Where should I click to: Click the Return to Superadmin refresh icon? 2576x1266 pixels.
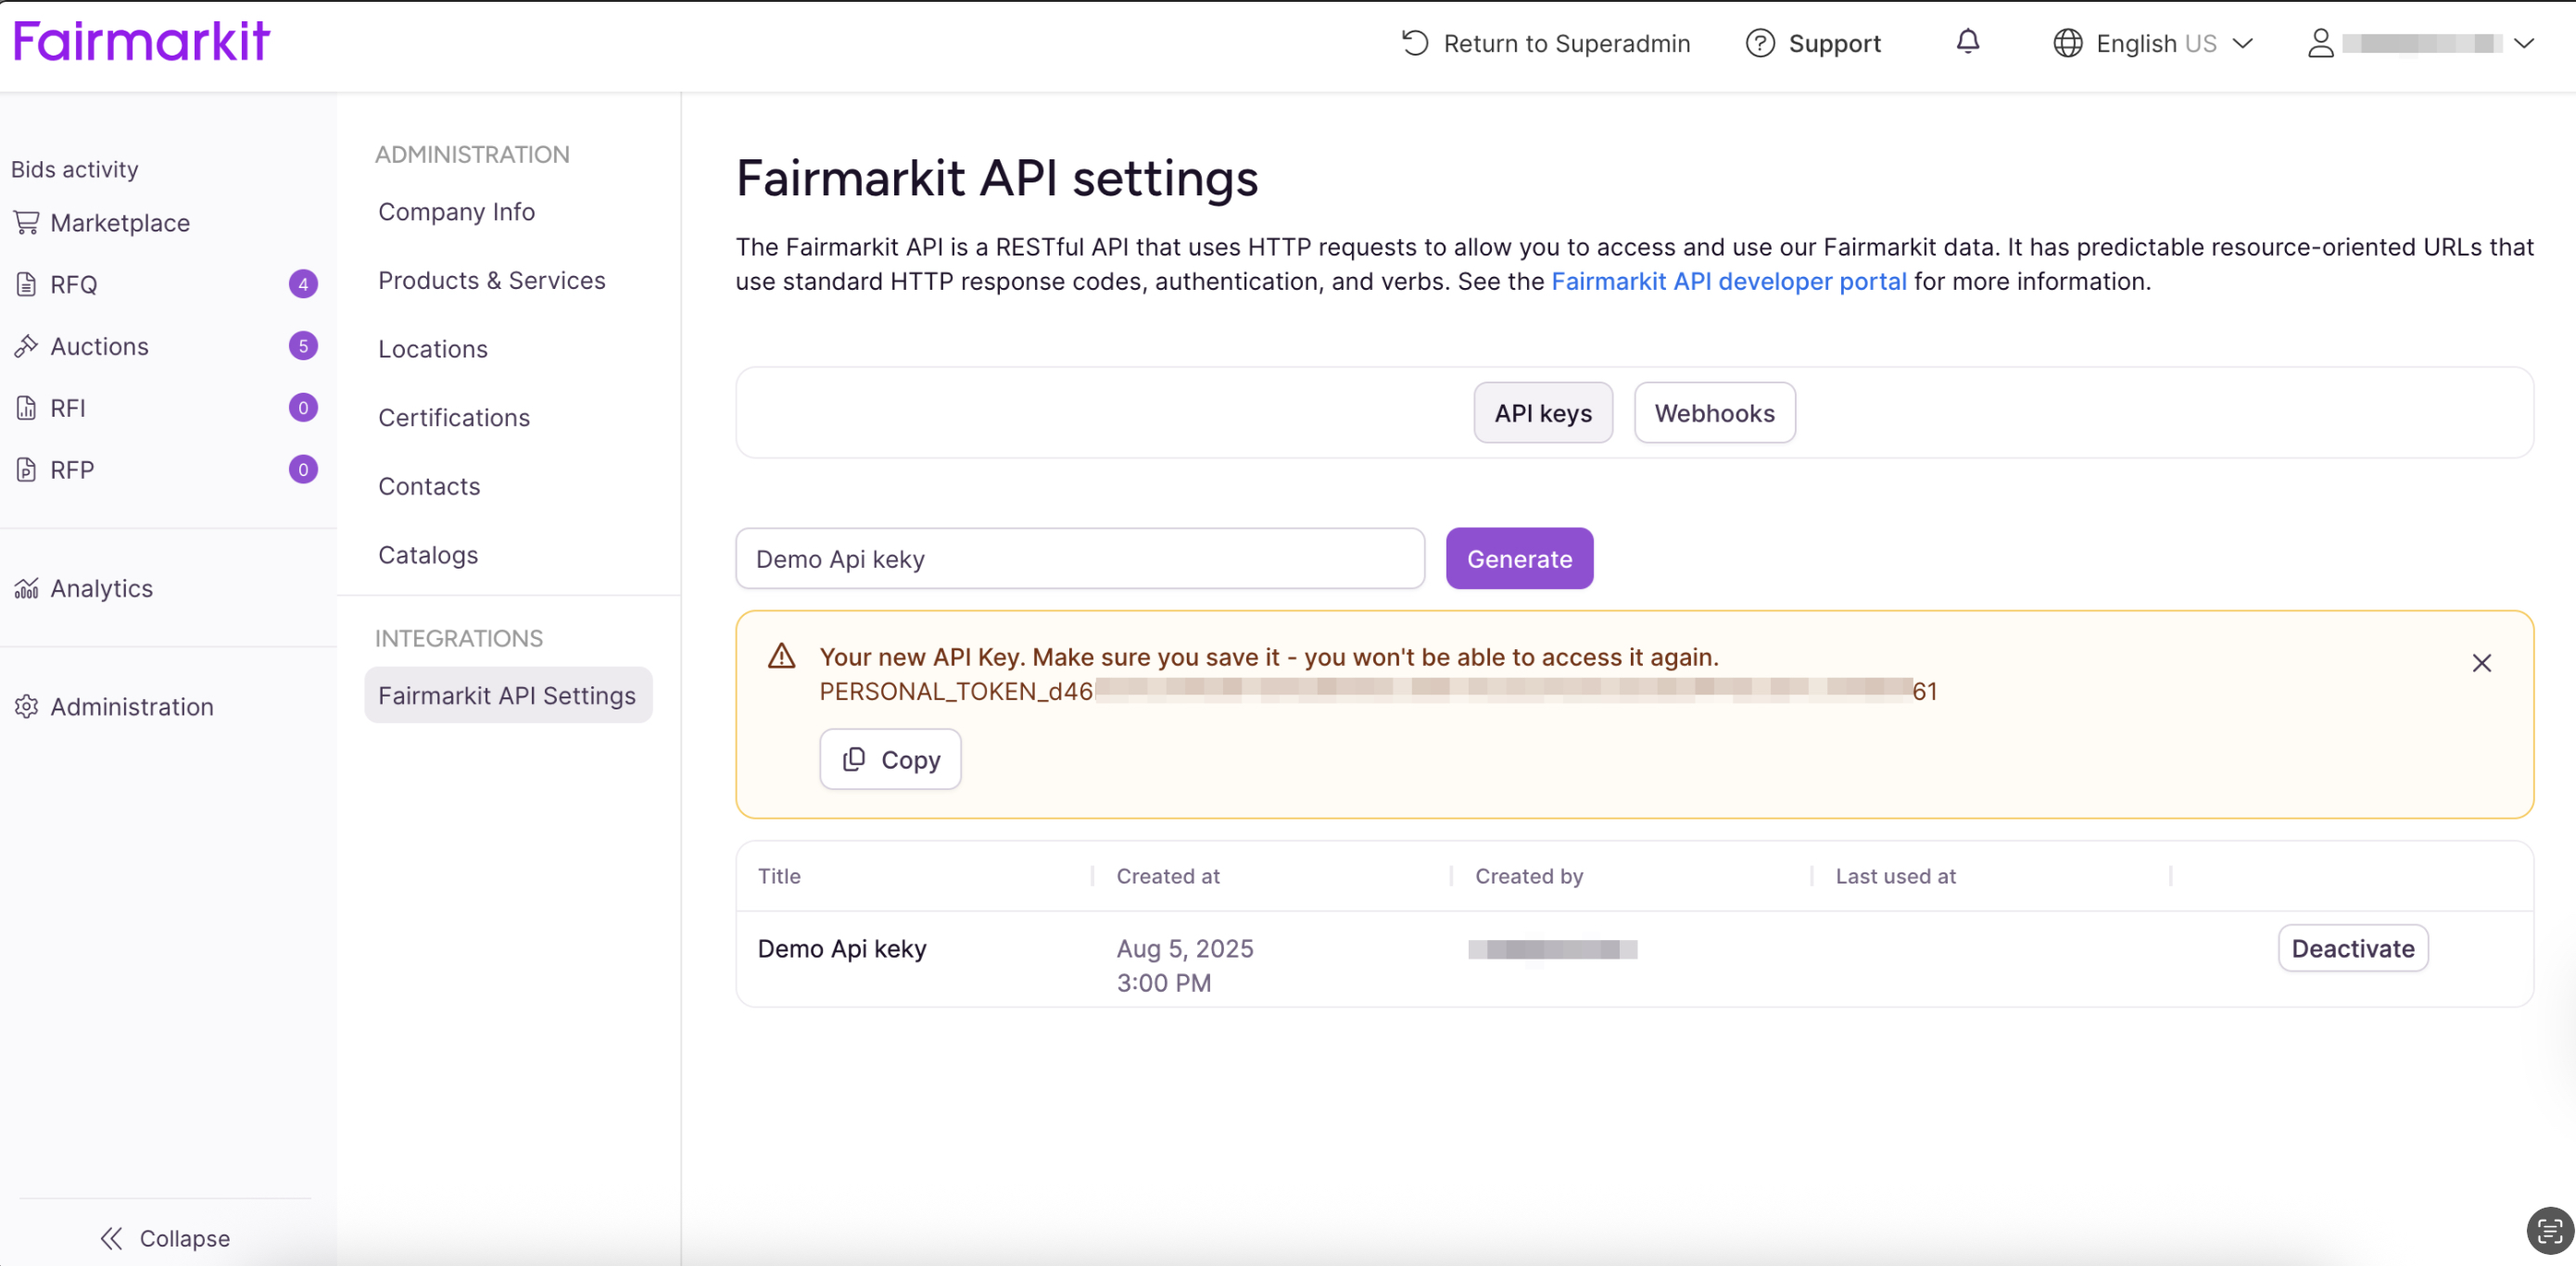[x=1414, y=43]
